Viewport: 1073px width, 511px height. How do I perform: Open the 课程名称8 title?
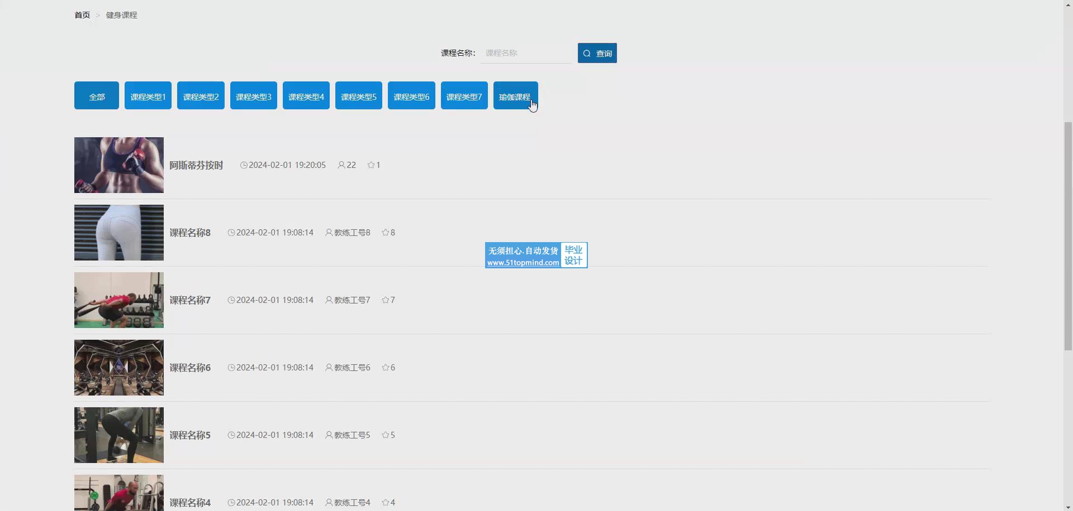coord(190,233)
